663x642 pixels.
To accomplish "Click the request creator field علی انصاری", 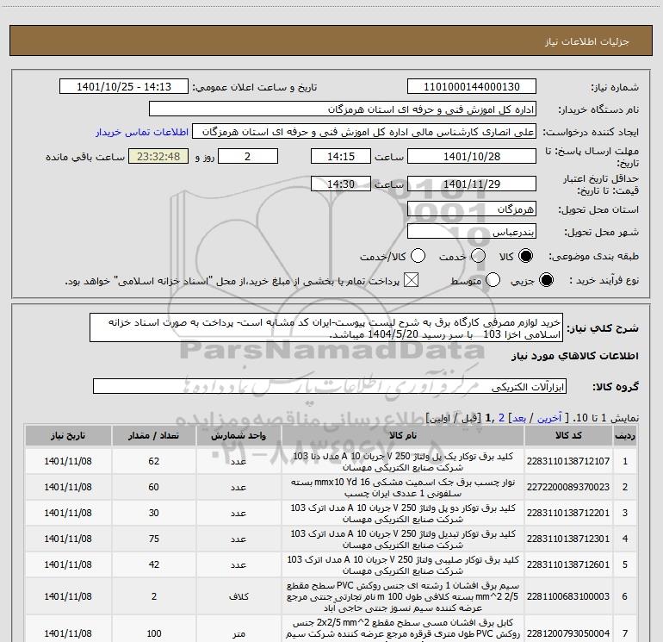I will coord(364,132).
